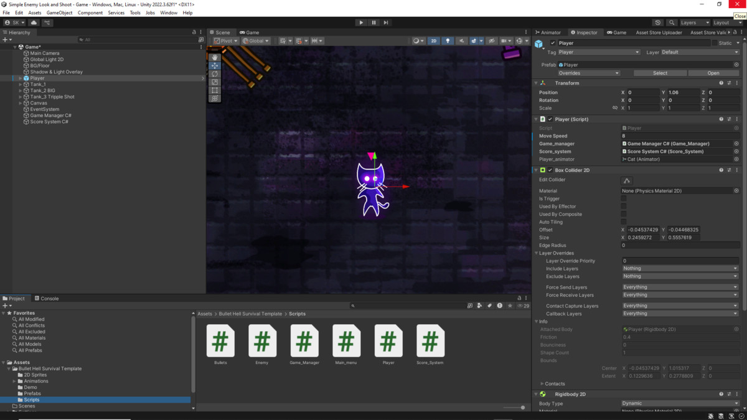Expand the Tank_1 object in the Hierarchy
747x420 pixels.
tap(20, 84)
